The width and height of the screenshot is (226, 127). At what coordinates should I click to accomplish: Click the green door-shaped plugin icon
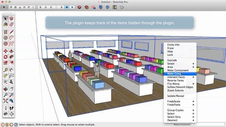tap(115, 7)
